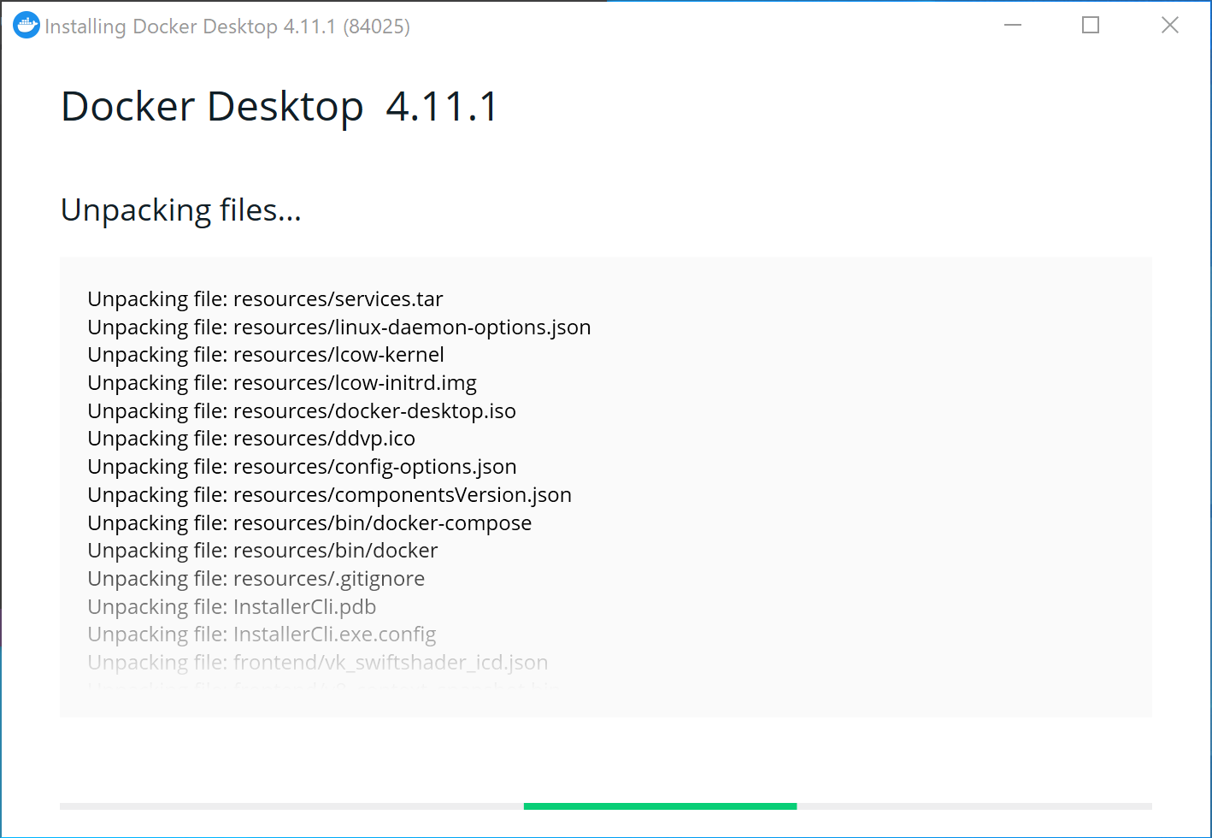Click the green progress bar indicator
Image resolution: width=1212 pixels, height=838 pixels.
click(x=660, y=806)
